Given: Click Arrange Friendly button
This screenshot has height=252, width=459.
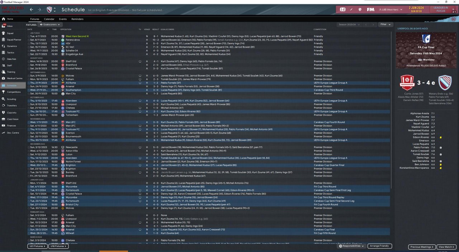Looking at the screenshot, I should click(x=380, y=246).
